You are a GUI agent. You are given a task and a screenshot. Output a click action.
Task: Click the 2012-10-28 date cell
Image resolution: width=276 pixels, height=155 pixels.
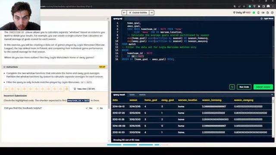(119, 120)
